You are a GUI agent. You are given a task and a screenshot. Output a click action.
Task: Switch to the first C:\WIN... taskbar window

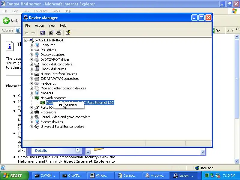(x=46, y=175)
